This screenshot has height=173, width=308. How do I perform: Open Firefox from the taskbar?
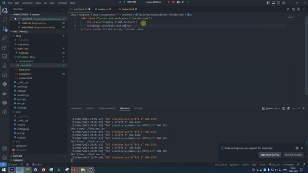tap(43, 170)
